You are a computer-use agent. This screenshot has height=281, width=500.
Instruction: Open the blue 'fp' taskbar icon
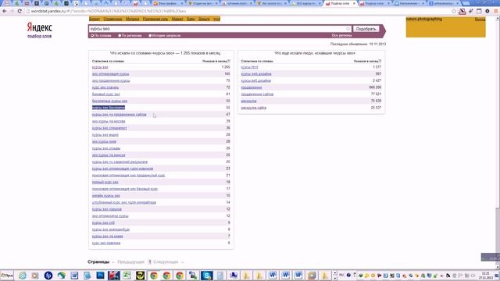click(x=48, y=276)
